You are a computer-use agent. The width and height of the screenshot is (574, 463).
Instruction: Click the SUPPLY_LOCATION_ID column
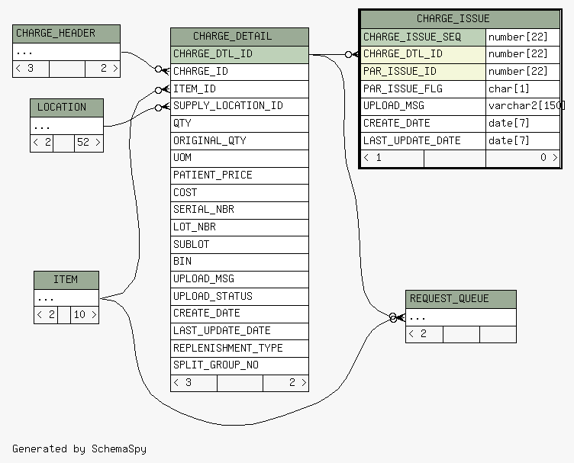240,107
